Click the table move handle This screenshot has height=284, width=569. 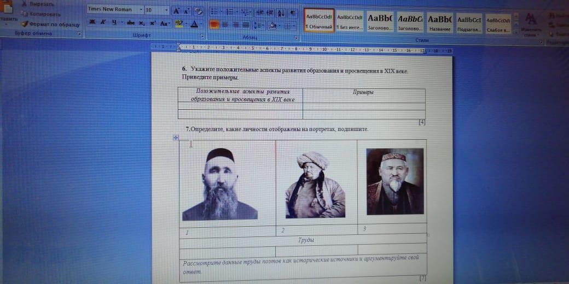(175, 137)
